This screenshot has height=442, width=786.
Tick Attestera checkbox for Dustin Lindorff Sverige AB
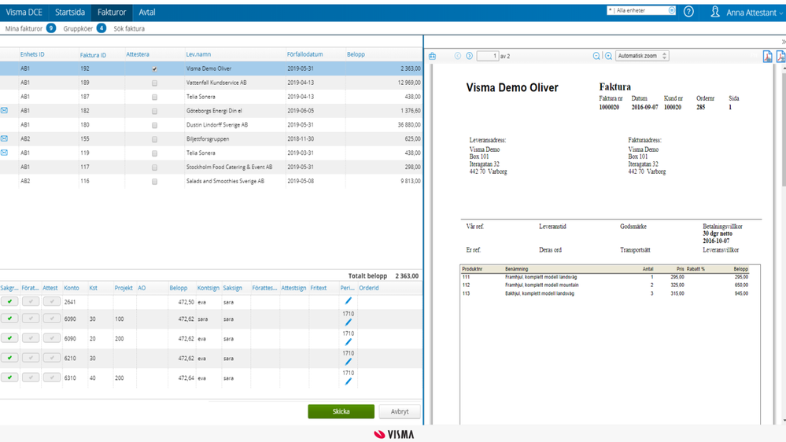[154, 125]
